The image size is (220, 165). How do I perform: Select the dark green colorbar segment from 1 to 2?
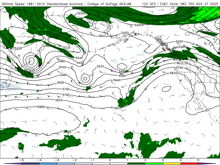[x=136, y=164]
